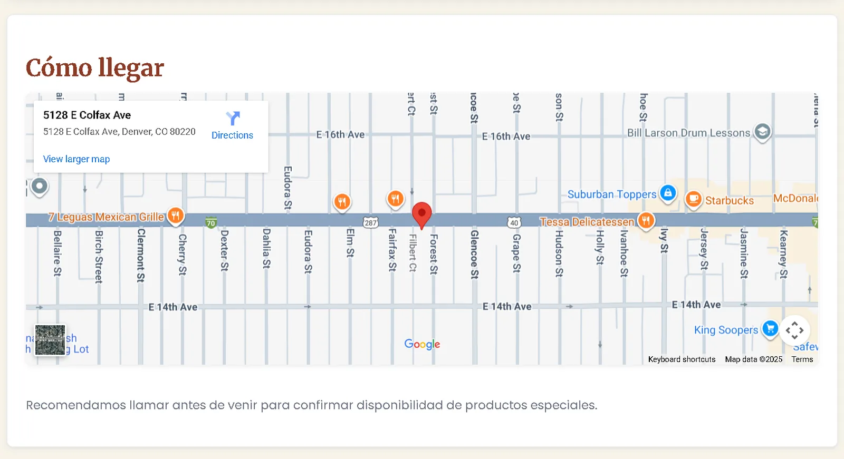Viewport: 844px width, 459px height.
Task: Click the Glencoe St street label
Action: 474,255
